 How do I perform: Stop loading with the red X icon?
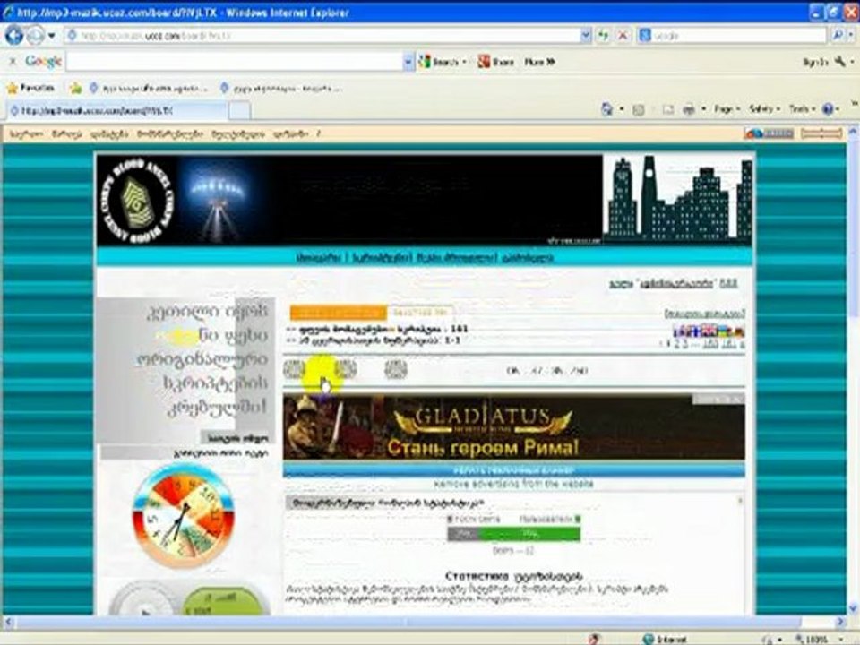click(x=623, y=36)
